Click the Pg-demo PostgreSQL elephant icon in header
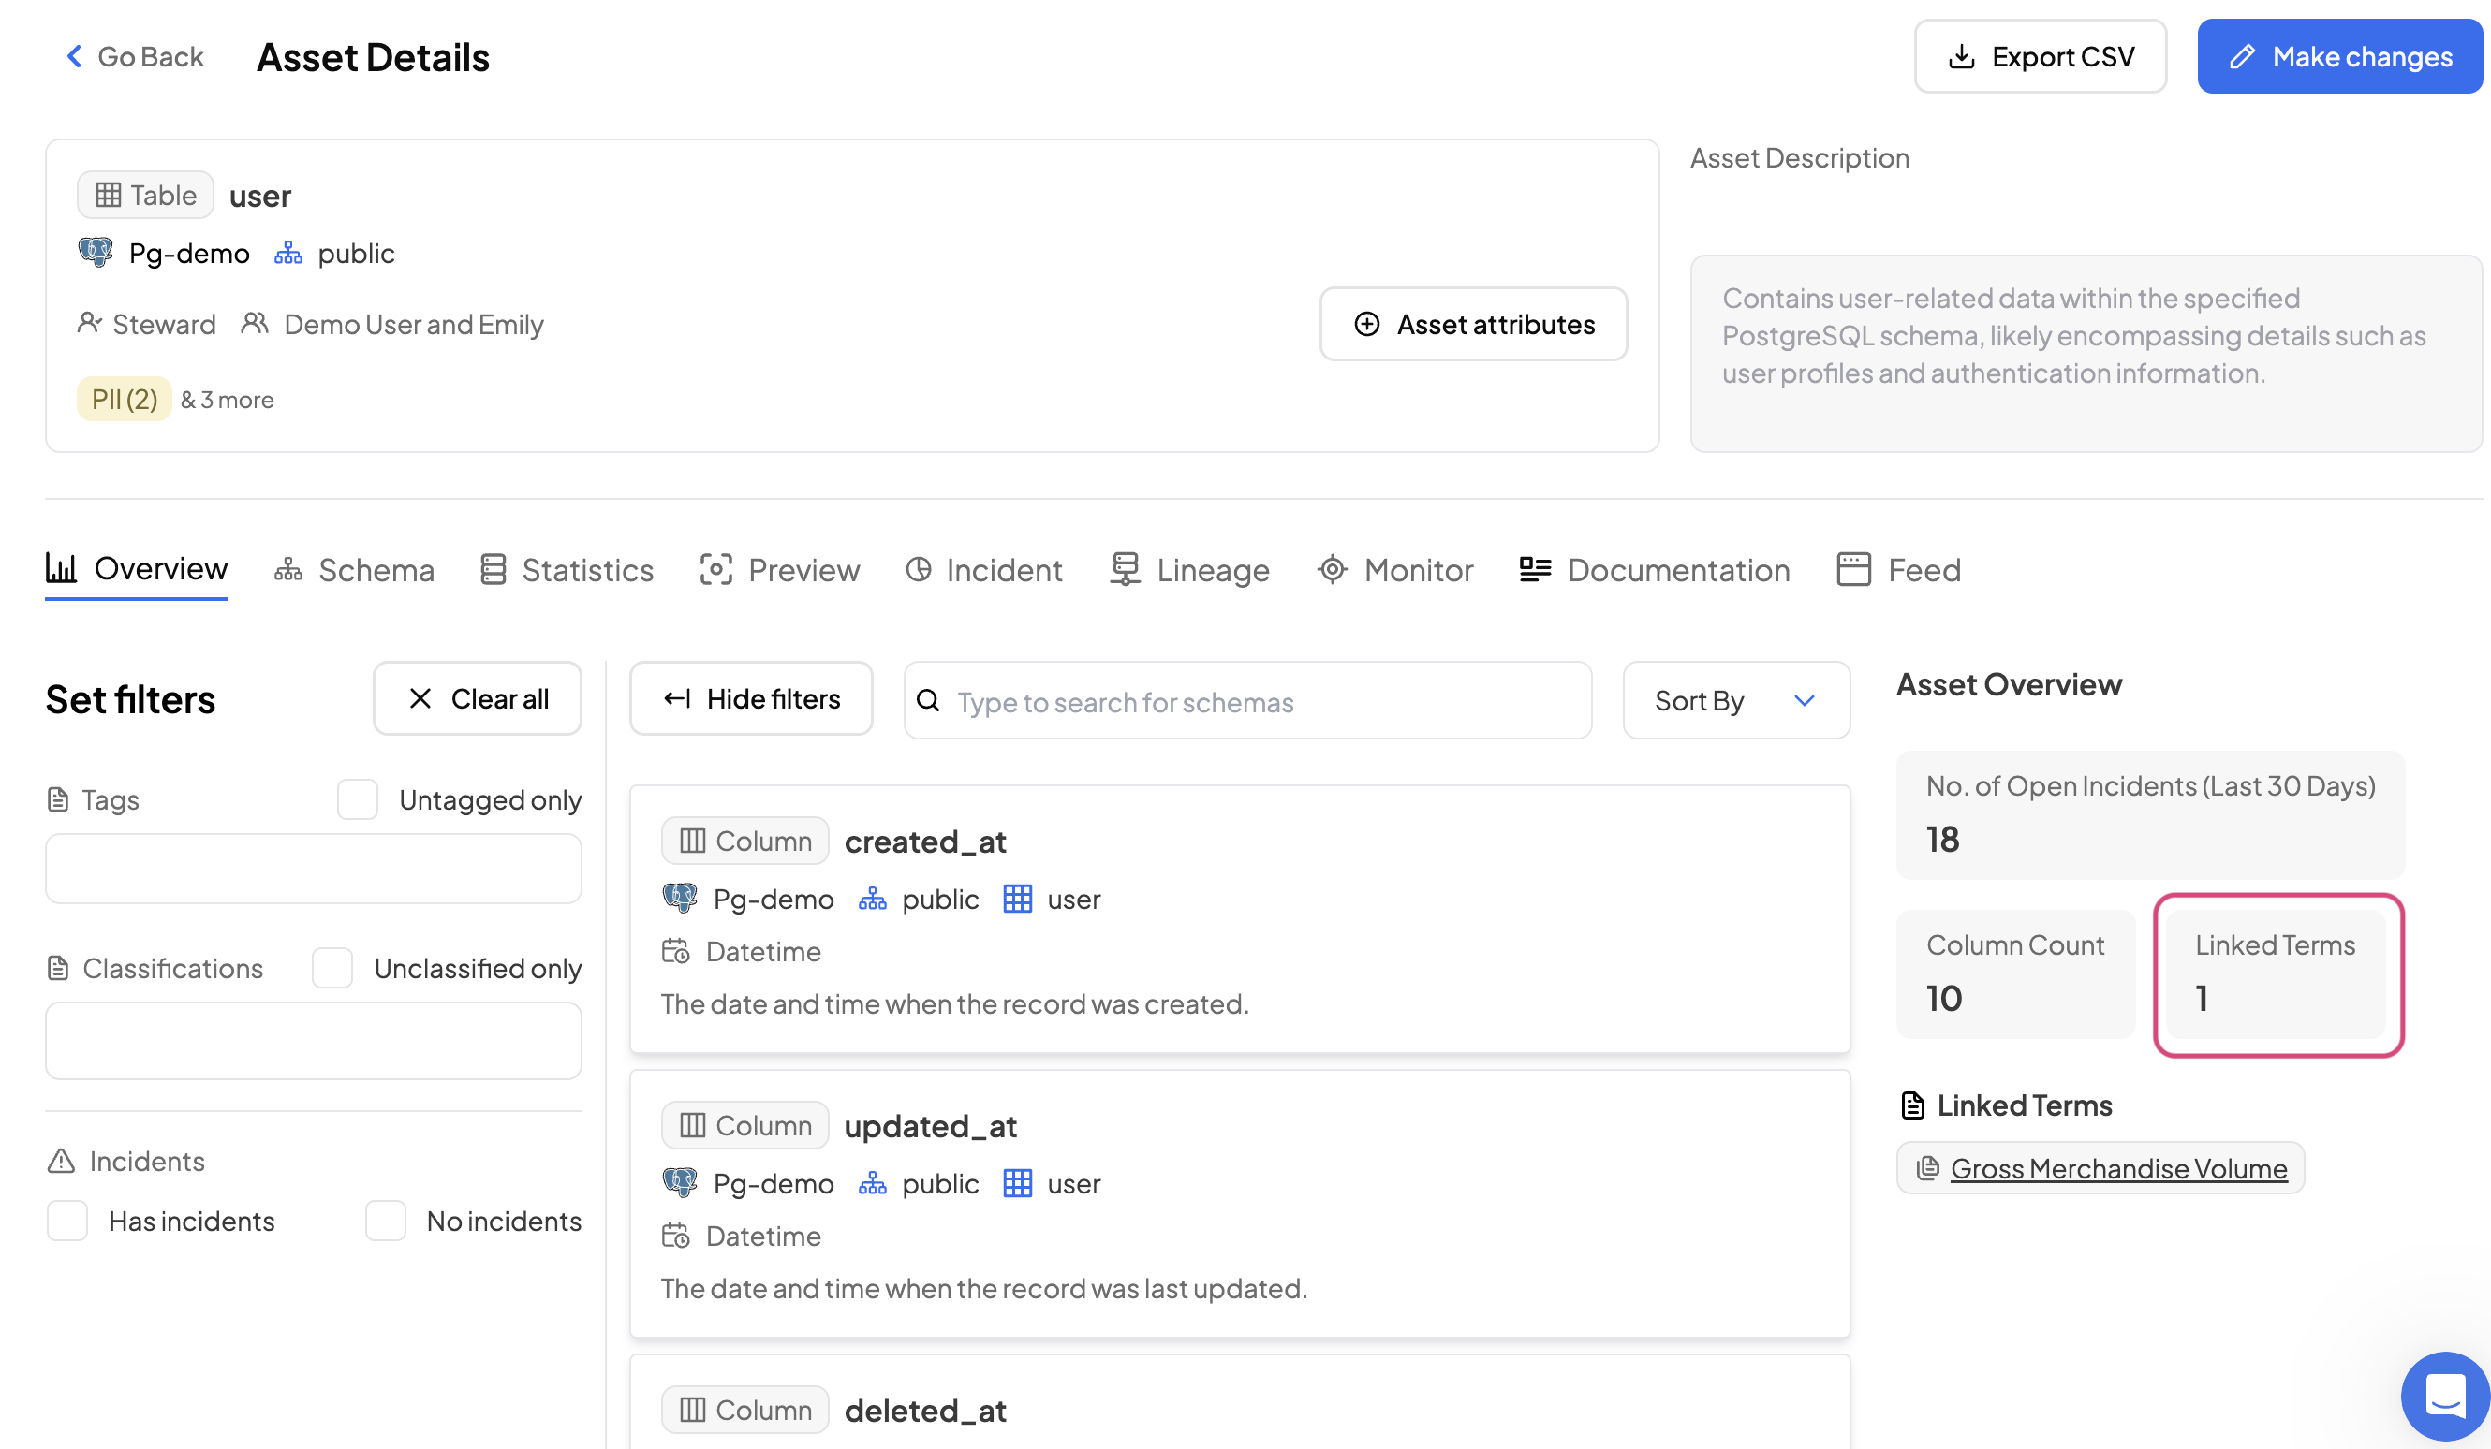 click(x=96, y=253)
